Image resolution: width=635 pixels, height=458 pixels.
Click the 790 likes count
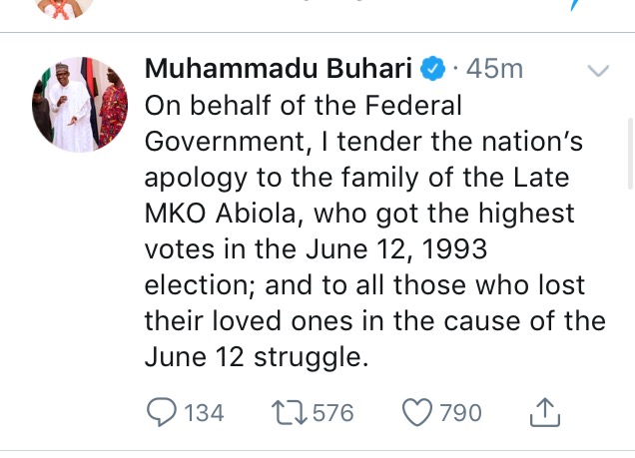point(461,413)
